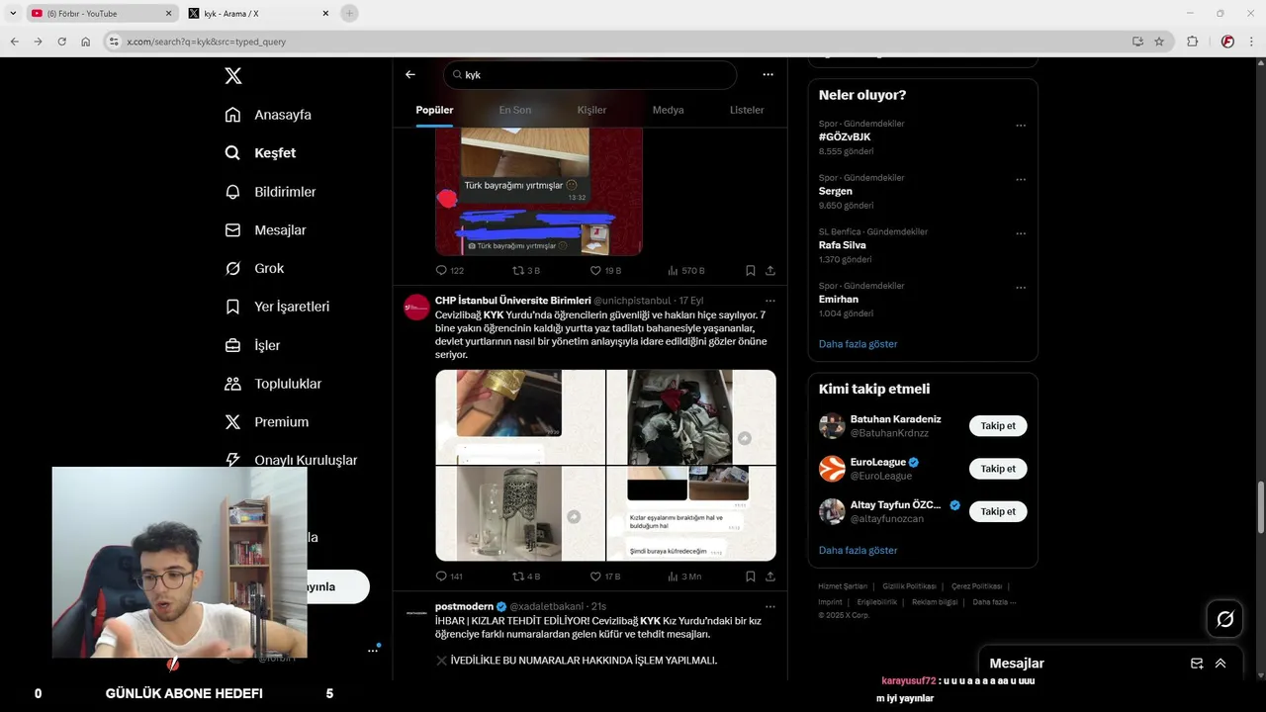Click Onaylı Kuruluşlar lightning icon
This screenshot has width=1266, height=712.
tap(232, 460)
